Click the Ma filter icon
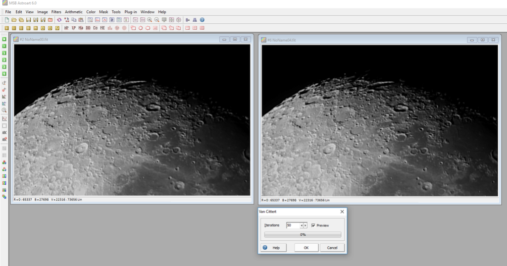The image size is (507, 266). (81, 28)
